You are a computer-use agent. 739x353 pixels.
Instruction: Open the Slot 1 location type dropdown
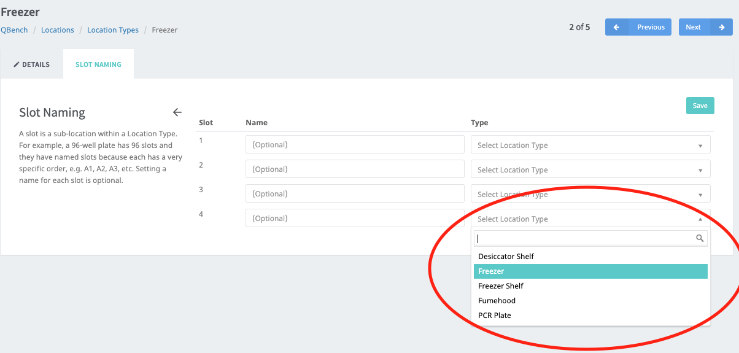[x=590, y=145]
